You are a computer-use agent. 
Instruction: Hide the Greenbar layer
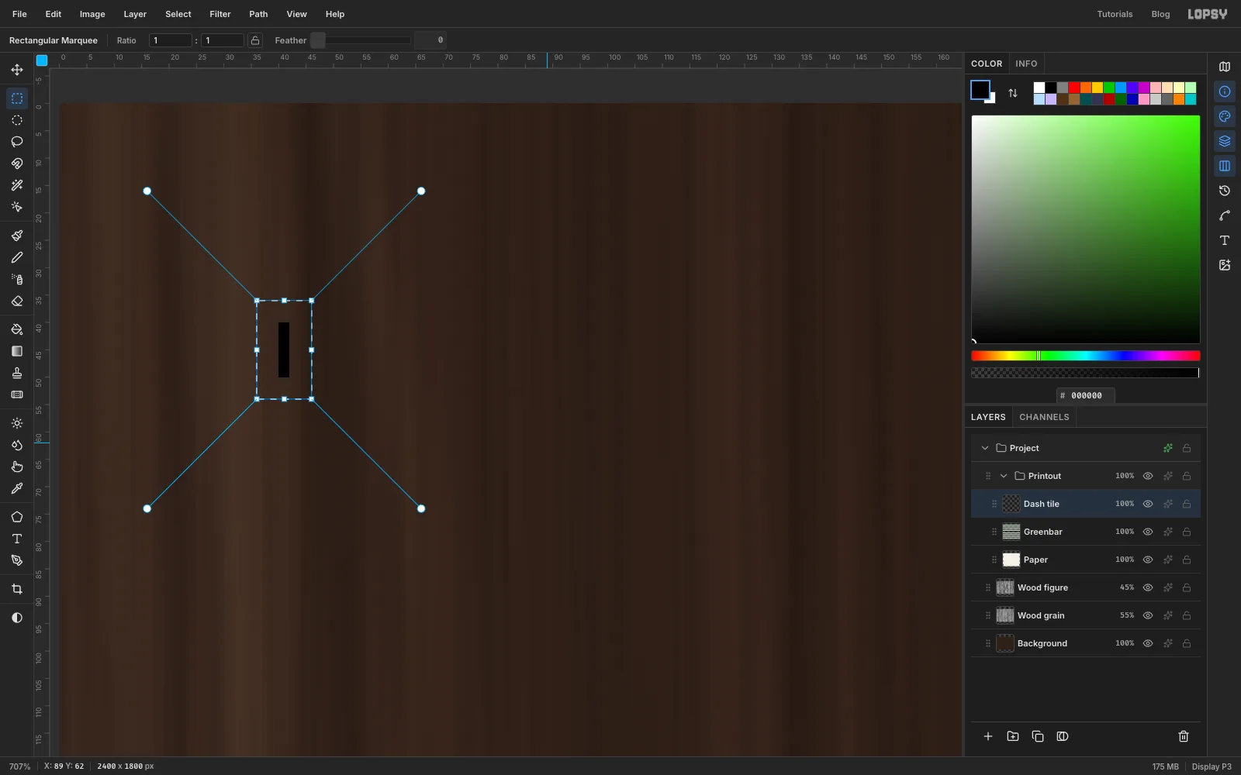click(1148, 532)
